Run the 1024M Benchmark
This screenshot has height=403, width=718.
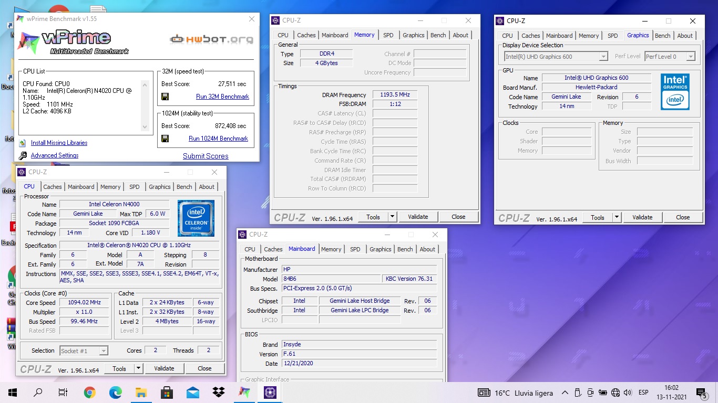218,139
